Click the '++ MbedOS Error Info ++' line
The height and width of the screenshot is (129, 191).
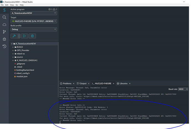point(72,105)
